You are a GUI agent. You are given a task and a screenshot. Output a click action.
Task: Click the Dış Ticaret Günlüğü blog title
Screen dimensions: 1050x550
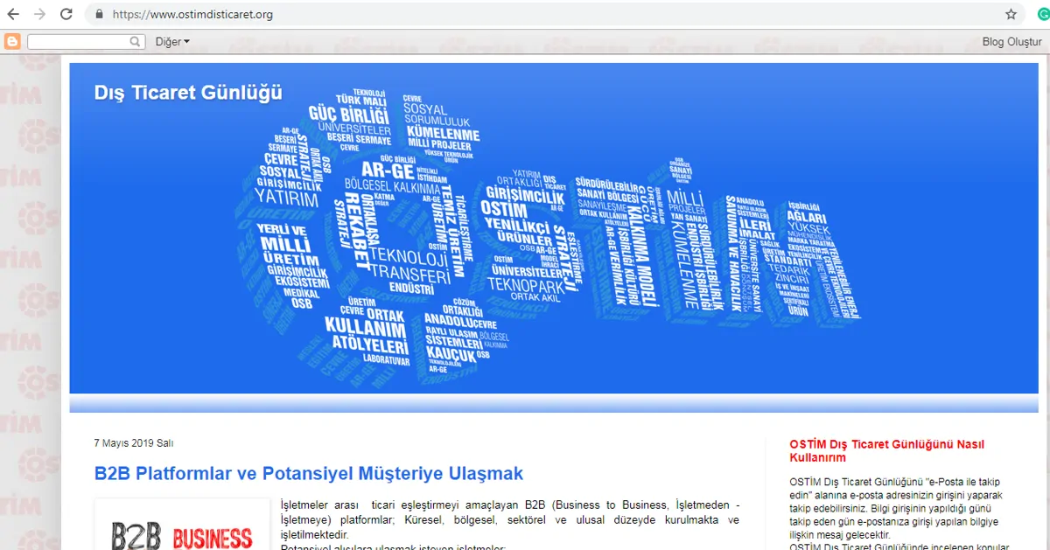click(188, 92)
